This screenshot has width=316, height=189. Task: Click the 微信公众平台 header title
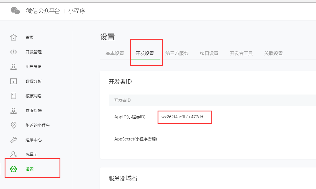(x=43, y=11)
